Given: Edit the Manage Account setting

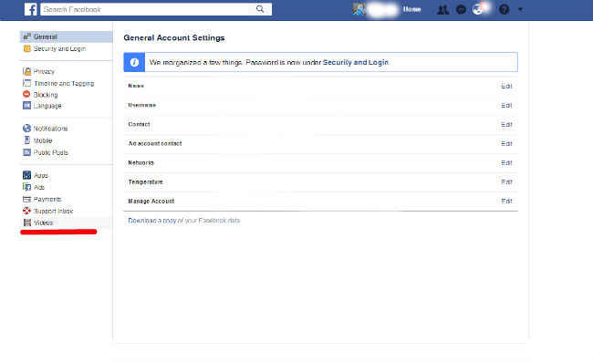Looking at the screenshot, I should [506, 201].
